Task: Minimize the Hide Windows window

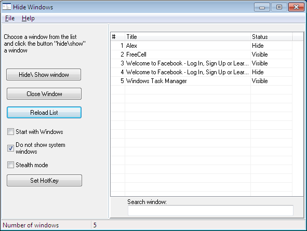Action: click(262, 7)
